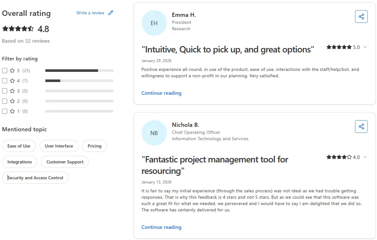Click the share icon on Emma H.'s review

coord(361,17)
